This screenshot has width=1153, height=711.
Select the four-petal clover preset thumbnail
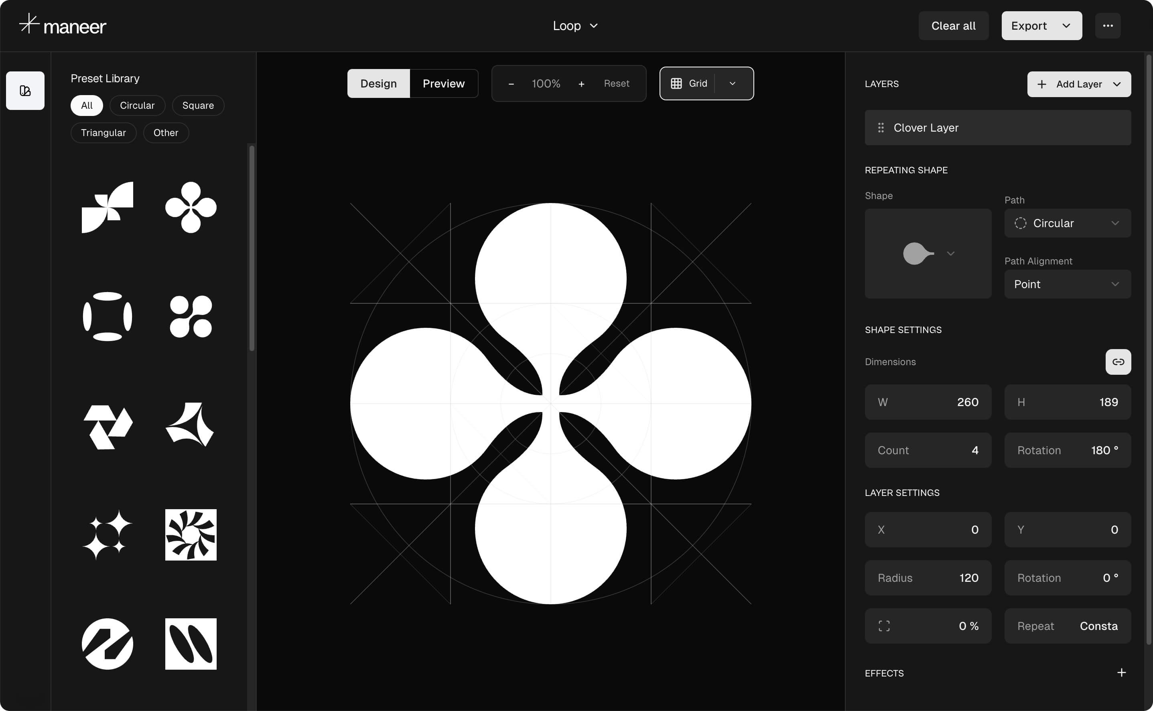coord(191,207)
